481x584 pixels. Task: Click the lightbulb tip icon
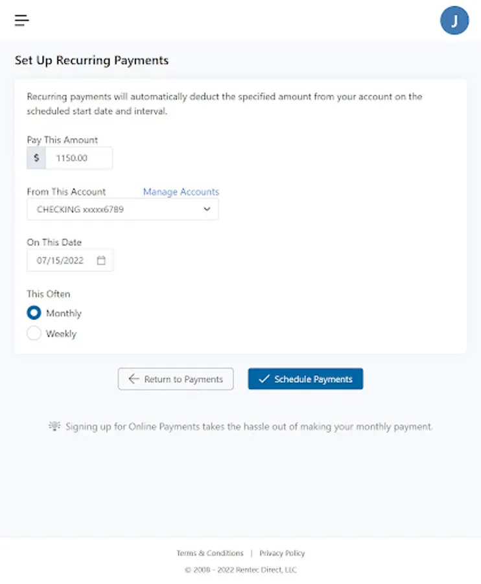click(x=54, y=426)
